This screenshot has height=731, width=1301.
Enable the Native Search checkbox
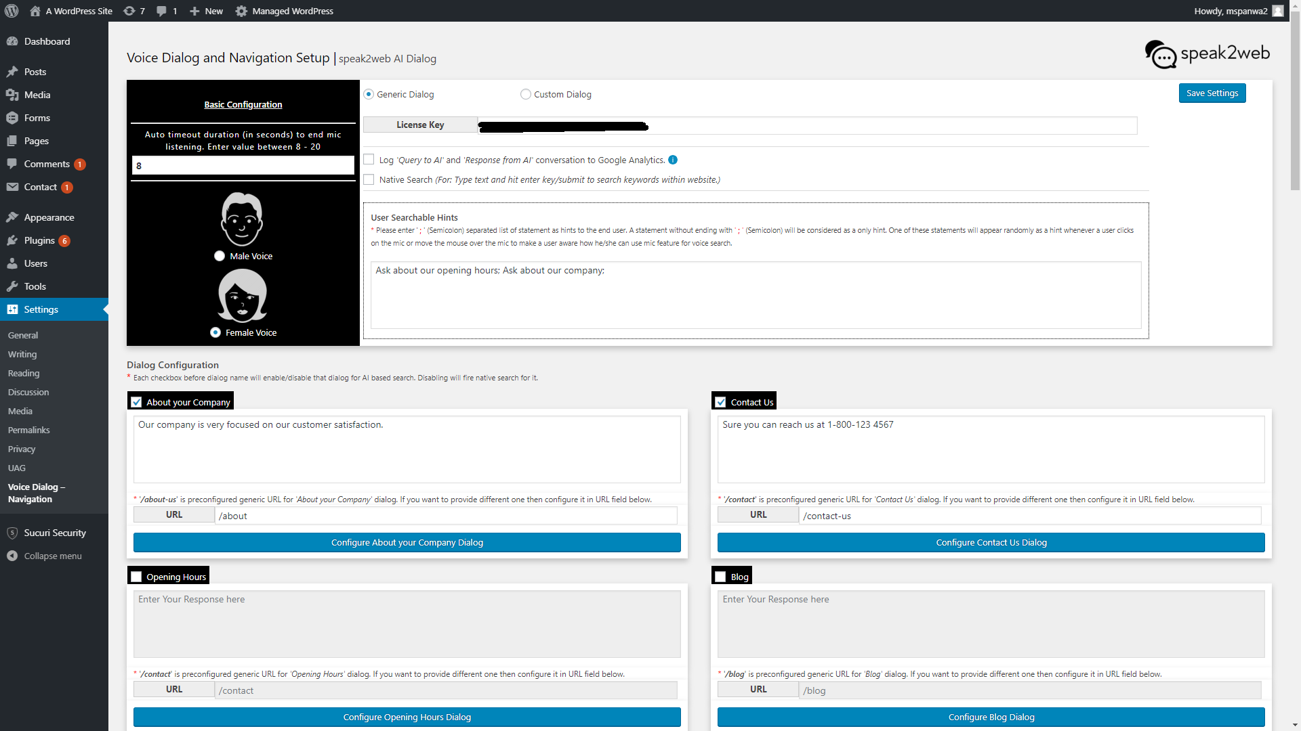369,179
